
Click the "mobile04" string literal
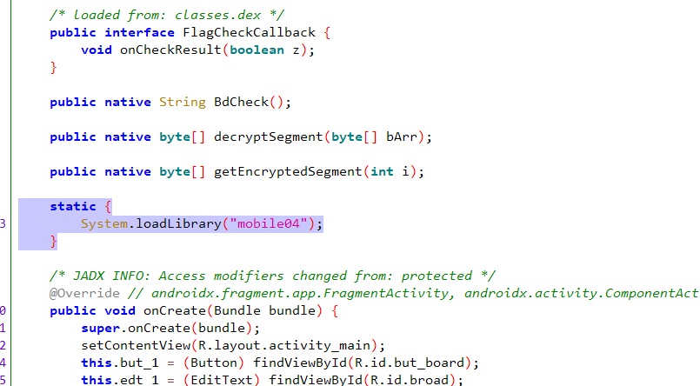tap(269, 223)
